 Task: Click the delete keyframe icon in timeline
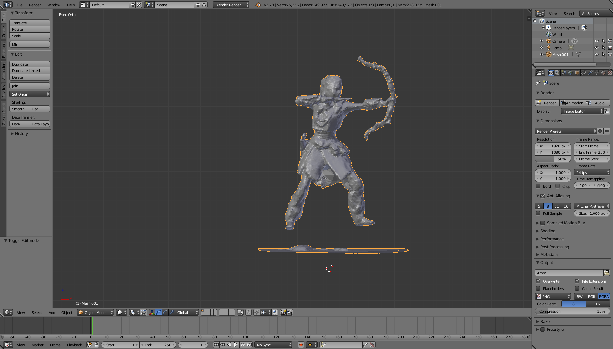point(372,345)
